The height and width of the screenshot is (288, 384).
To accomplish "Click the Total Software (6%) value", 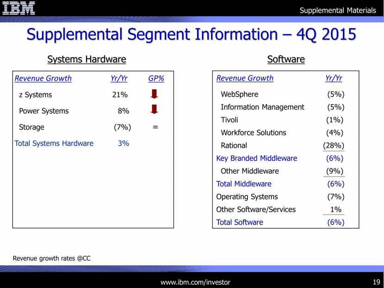I will (x=336, y=222).
